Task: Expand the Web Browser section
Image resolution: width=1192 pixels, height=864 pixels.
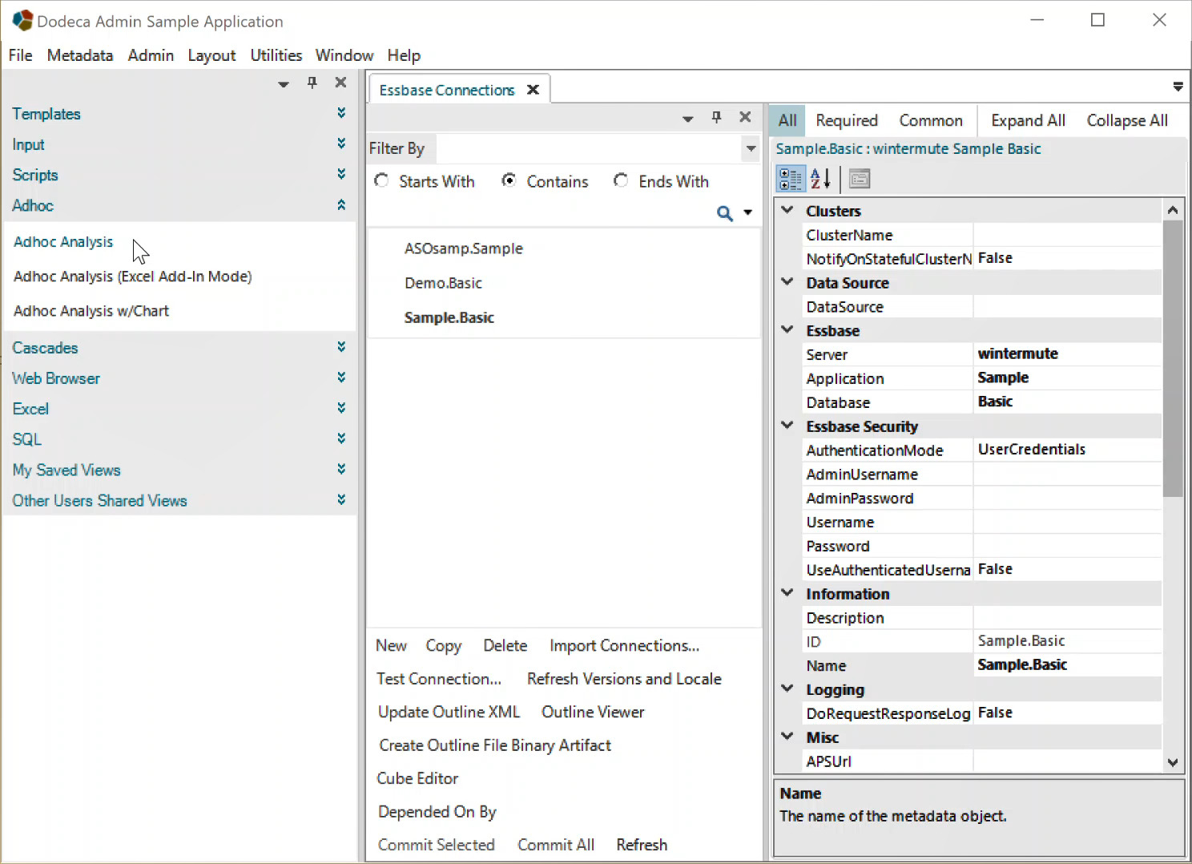Action: coord(341,377)
